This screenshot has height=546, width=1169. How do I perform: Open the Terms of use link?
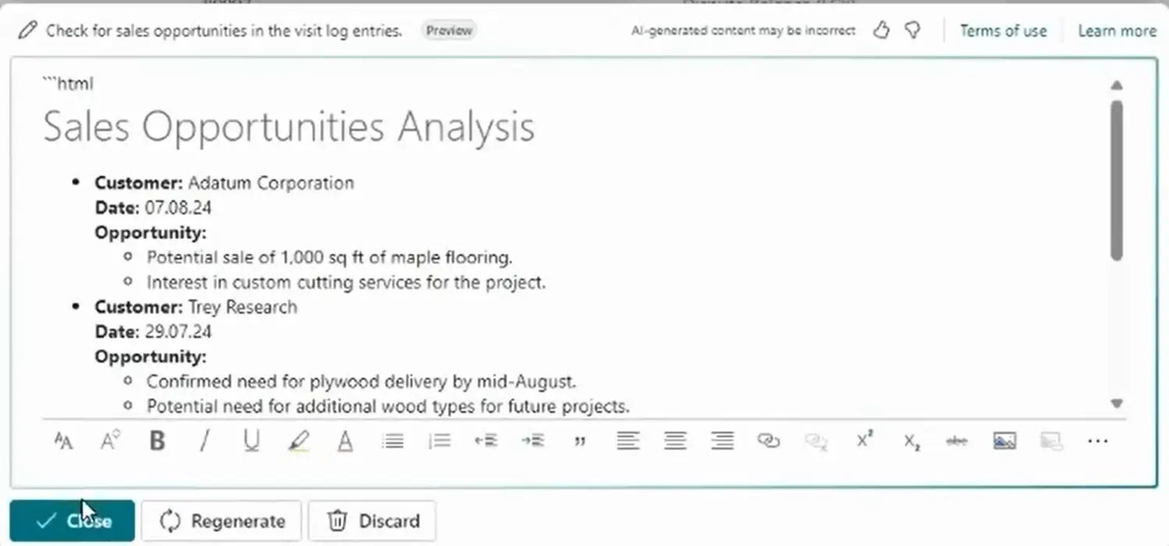[1003, 31]
